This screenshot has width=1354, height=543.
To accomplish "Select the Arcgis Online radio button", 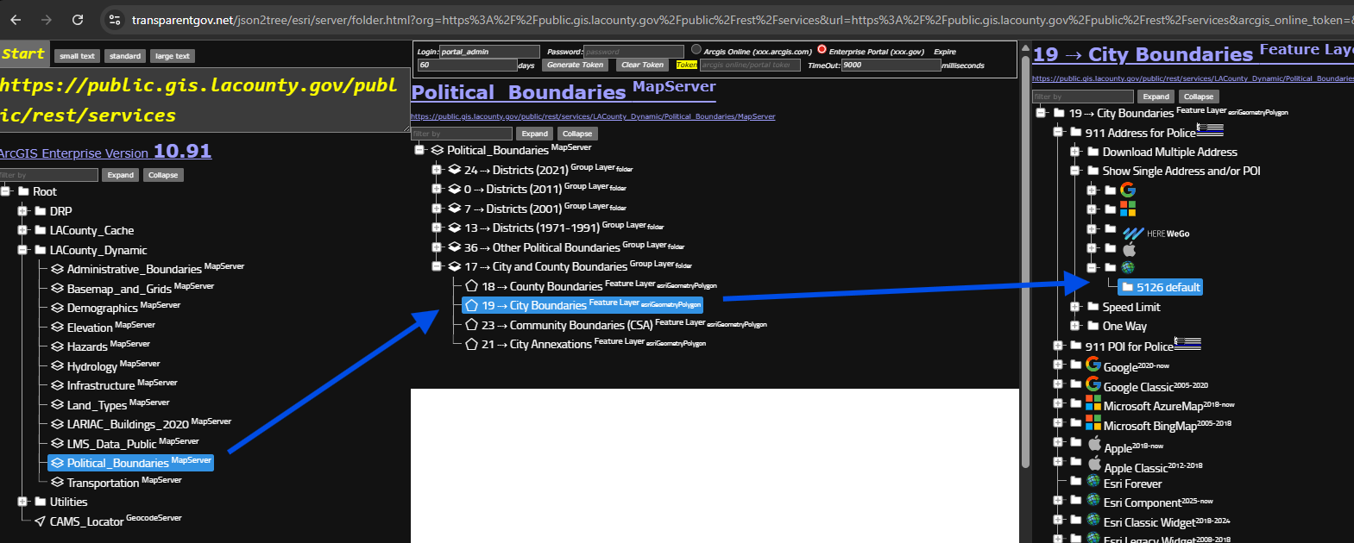I will (x=696, y=50).
